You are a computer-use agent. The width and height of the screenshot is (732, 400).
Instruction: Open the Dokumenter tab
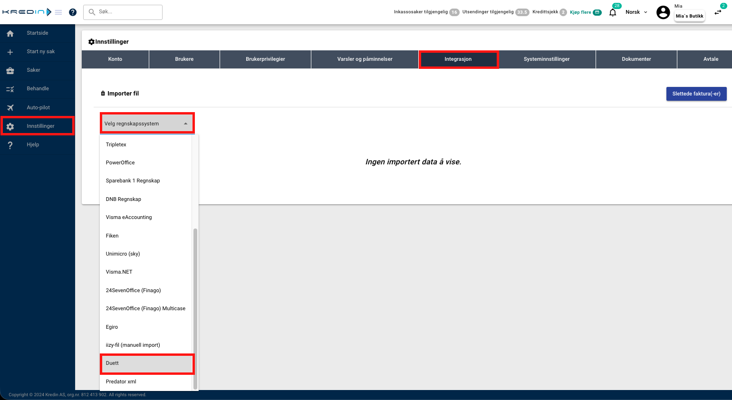(636, 59)
